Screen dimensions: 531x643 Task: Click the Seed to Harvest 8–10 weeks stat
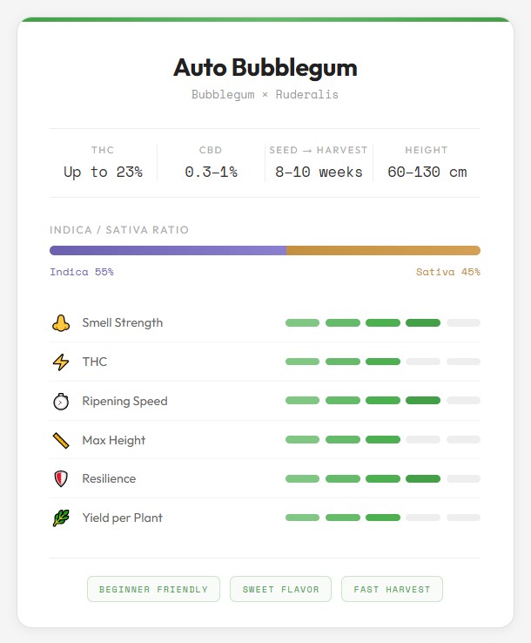tap(319, 163)
